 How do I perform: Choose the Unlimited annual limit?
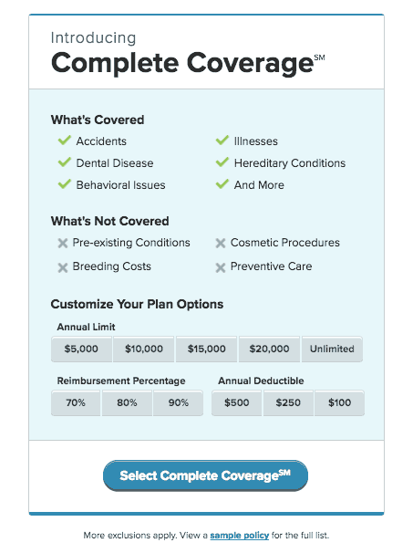pos(332,350)
